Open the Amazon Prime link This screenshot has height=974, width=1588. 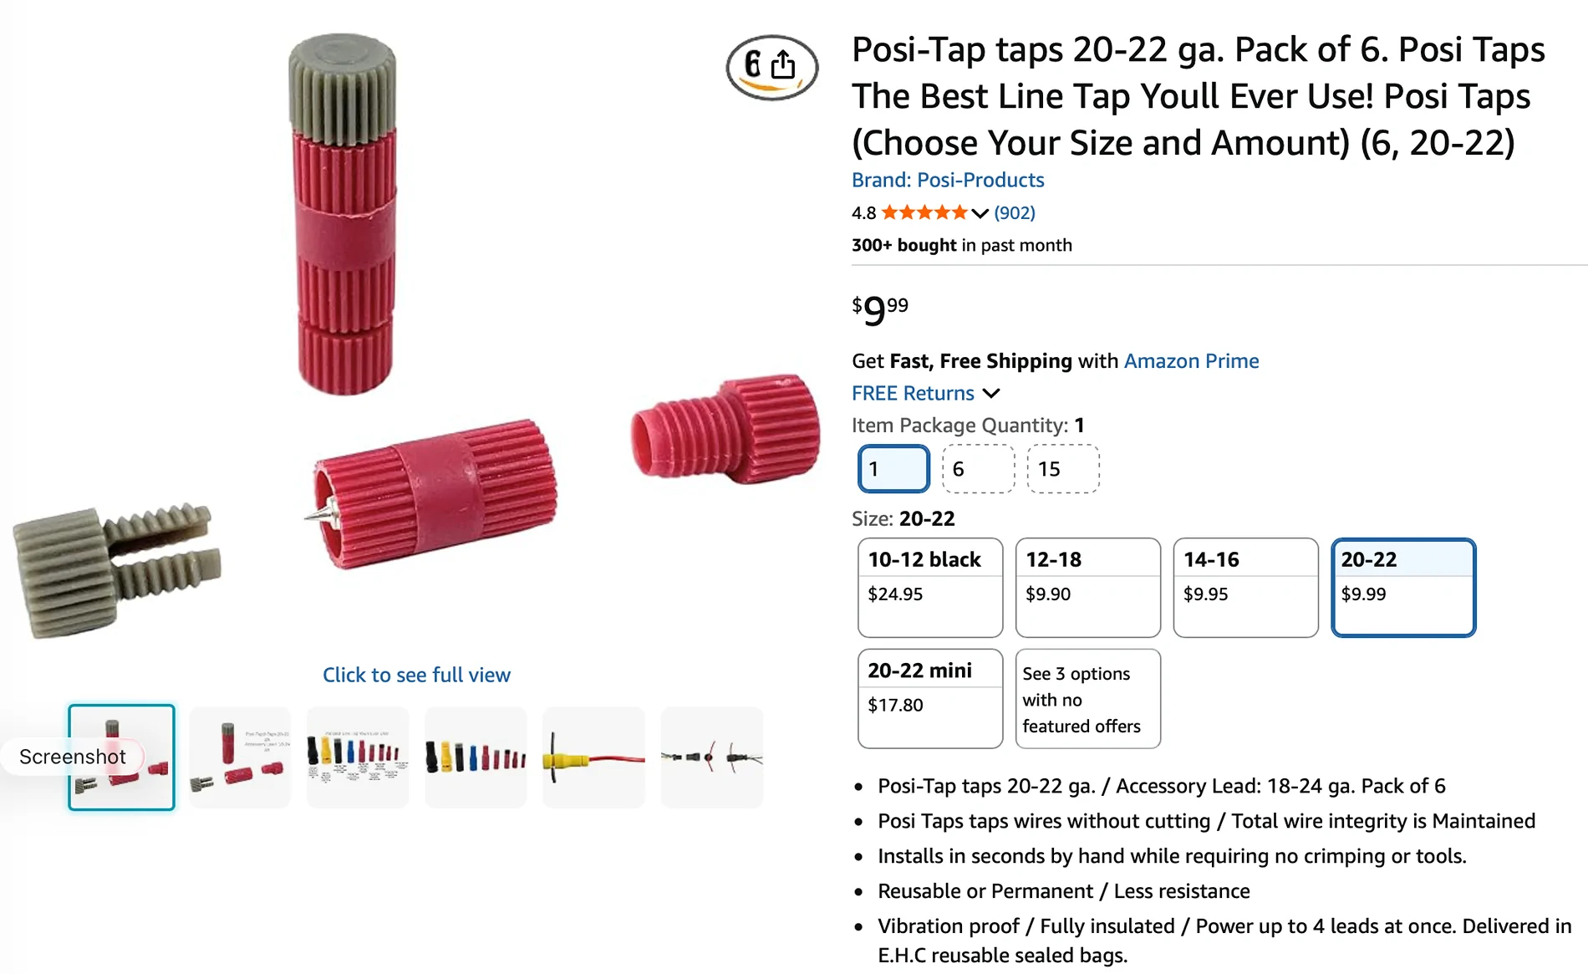coord(1191,361)
